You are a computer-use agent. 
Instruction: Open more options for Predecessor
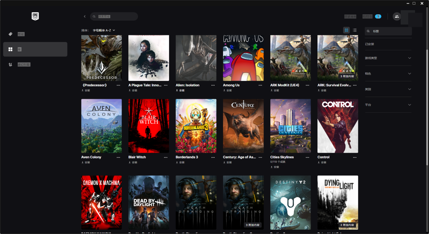[x=118, y=85]
